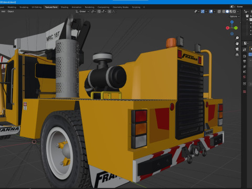
Task: Open the Global transform orientation dropdown
Action: pyautogui.click(x=82, y=12)
